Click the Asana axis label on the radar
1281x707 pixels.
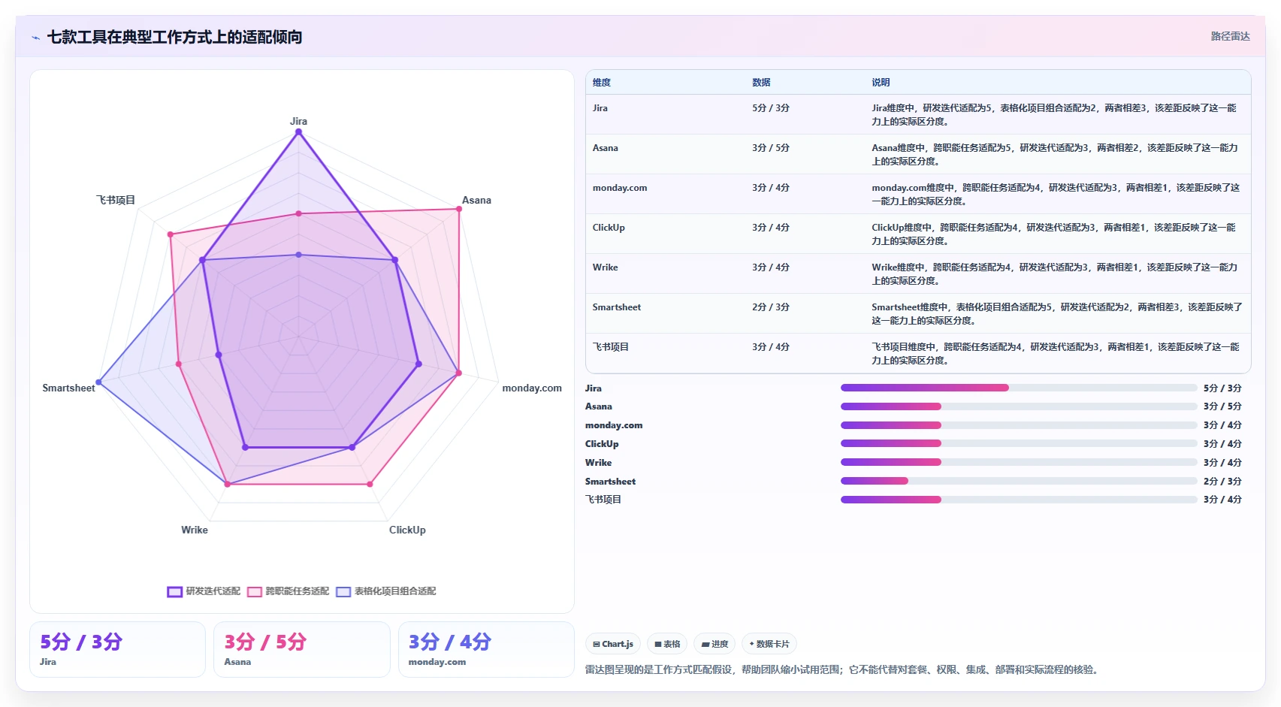476,200
